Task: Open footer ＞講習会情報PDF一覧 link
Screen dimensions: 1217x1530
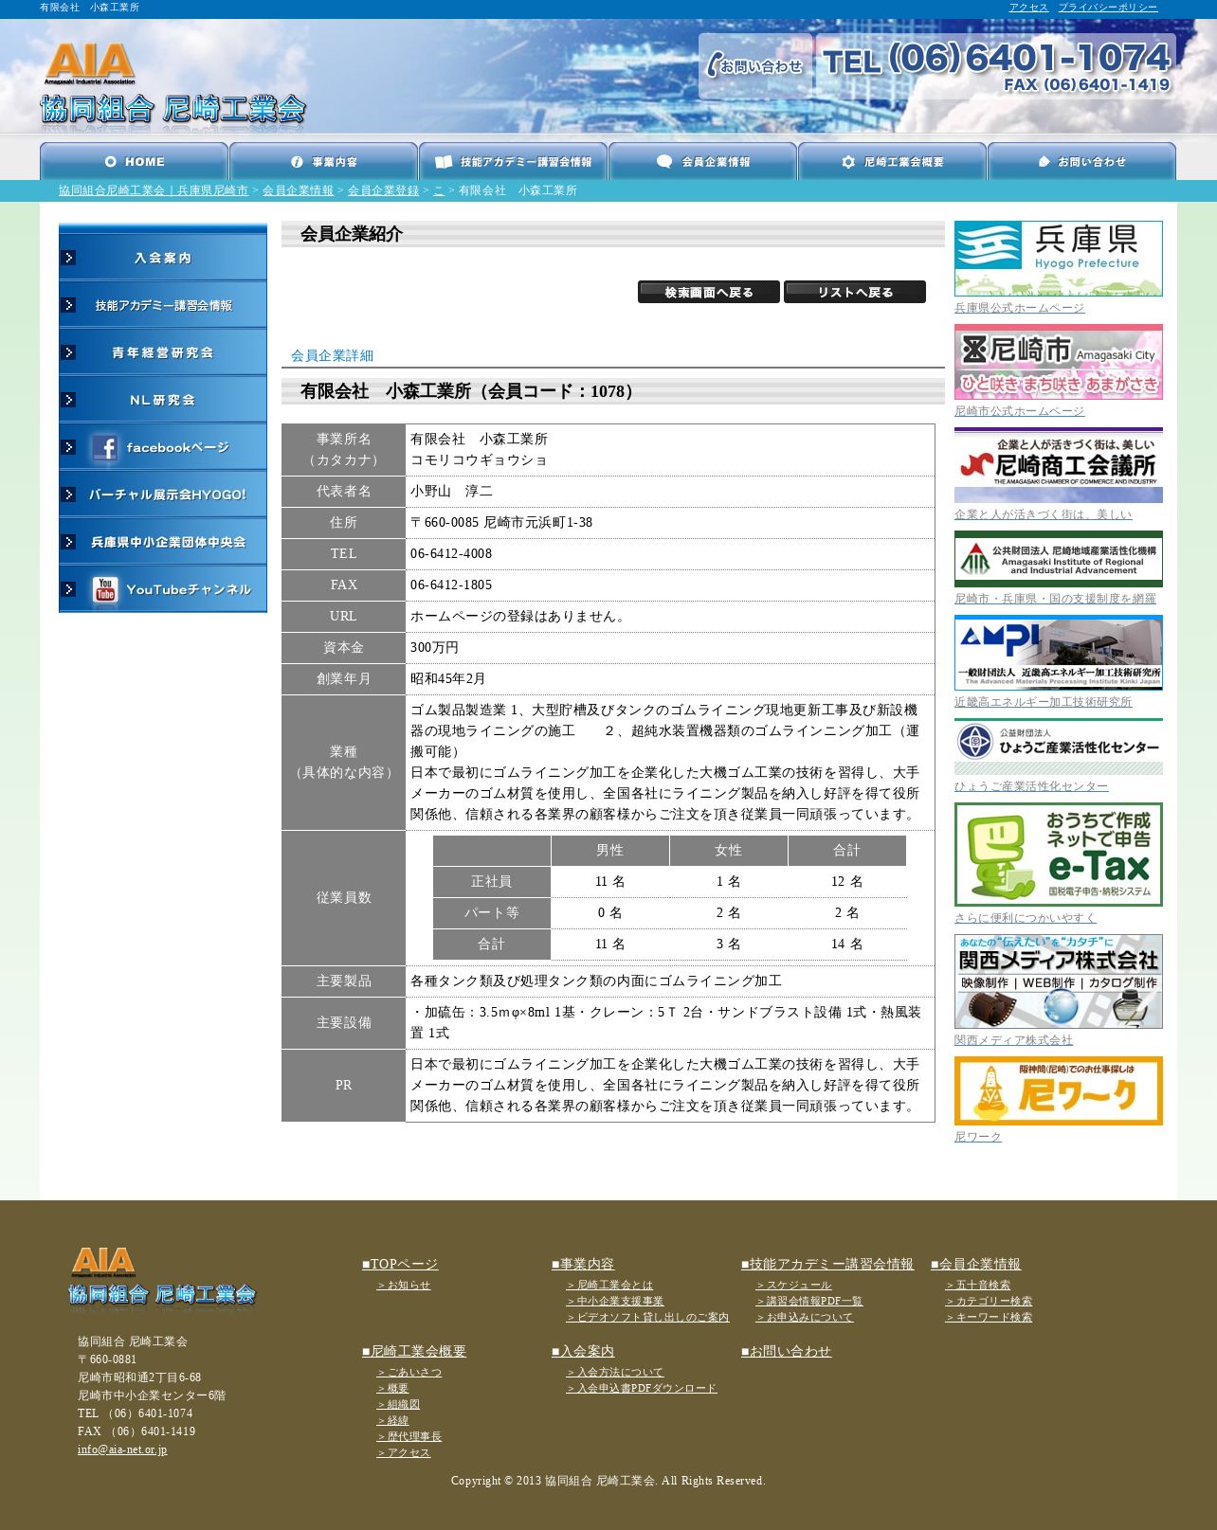Action: (809, 1302)
